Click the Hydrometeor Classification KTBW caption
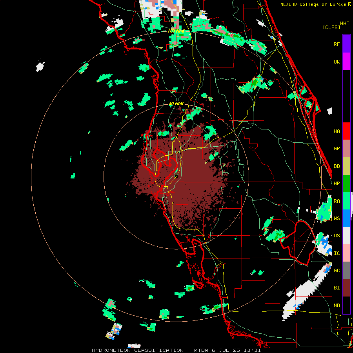Image resolution: width=353 pixels, height=353 pixels. [x=176, y=350]
